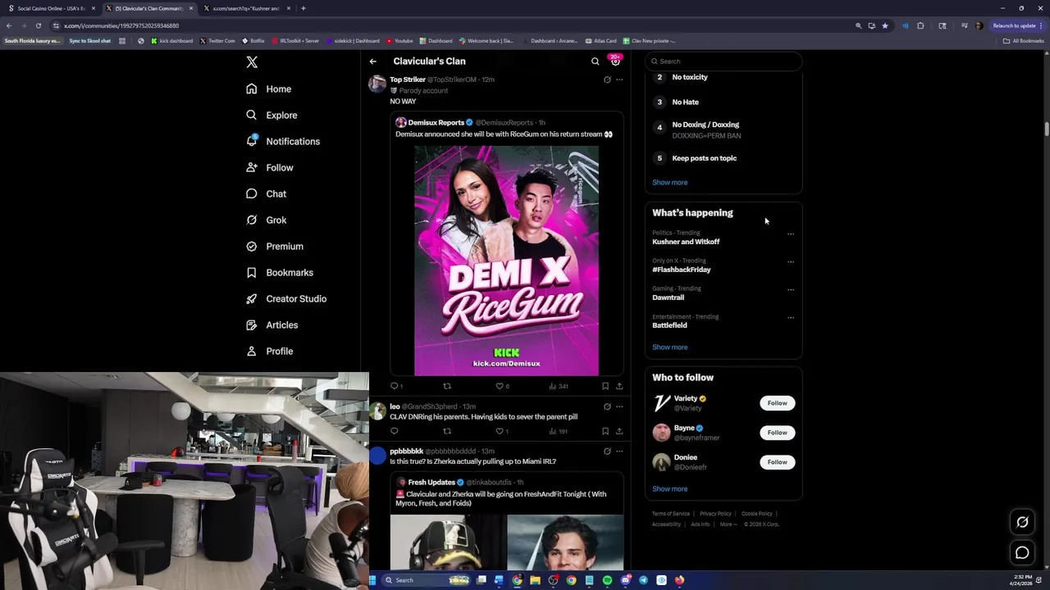The height and width of the screenshot is (590, 1050).
Task: Open the community members icon with 20+ badge
Action: pos(615,61)
